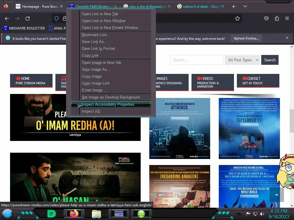Open MEDIAFIRE ROULETTER bookmark
The width and height of the screenshot is (294, 220).
(x=24, y=28)
